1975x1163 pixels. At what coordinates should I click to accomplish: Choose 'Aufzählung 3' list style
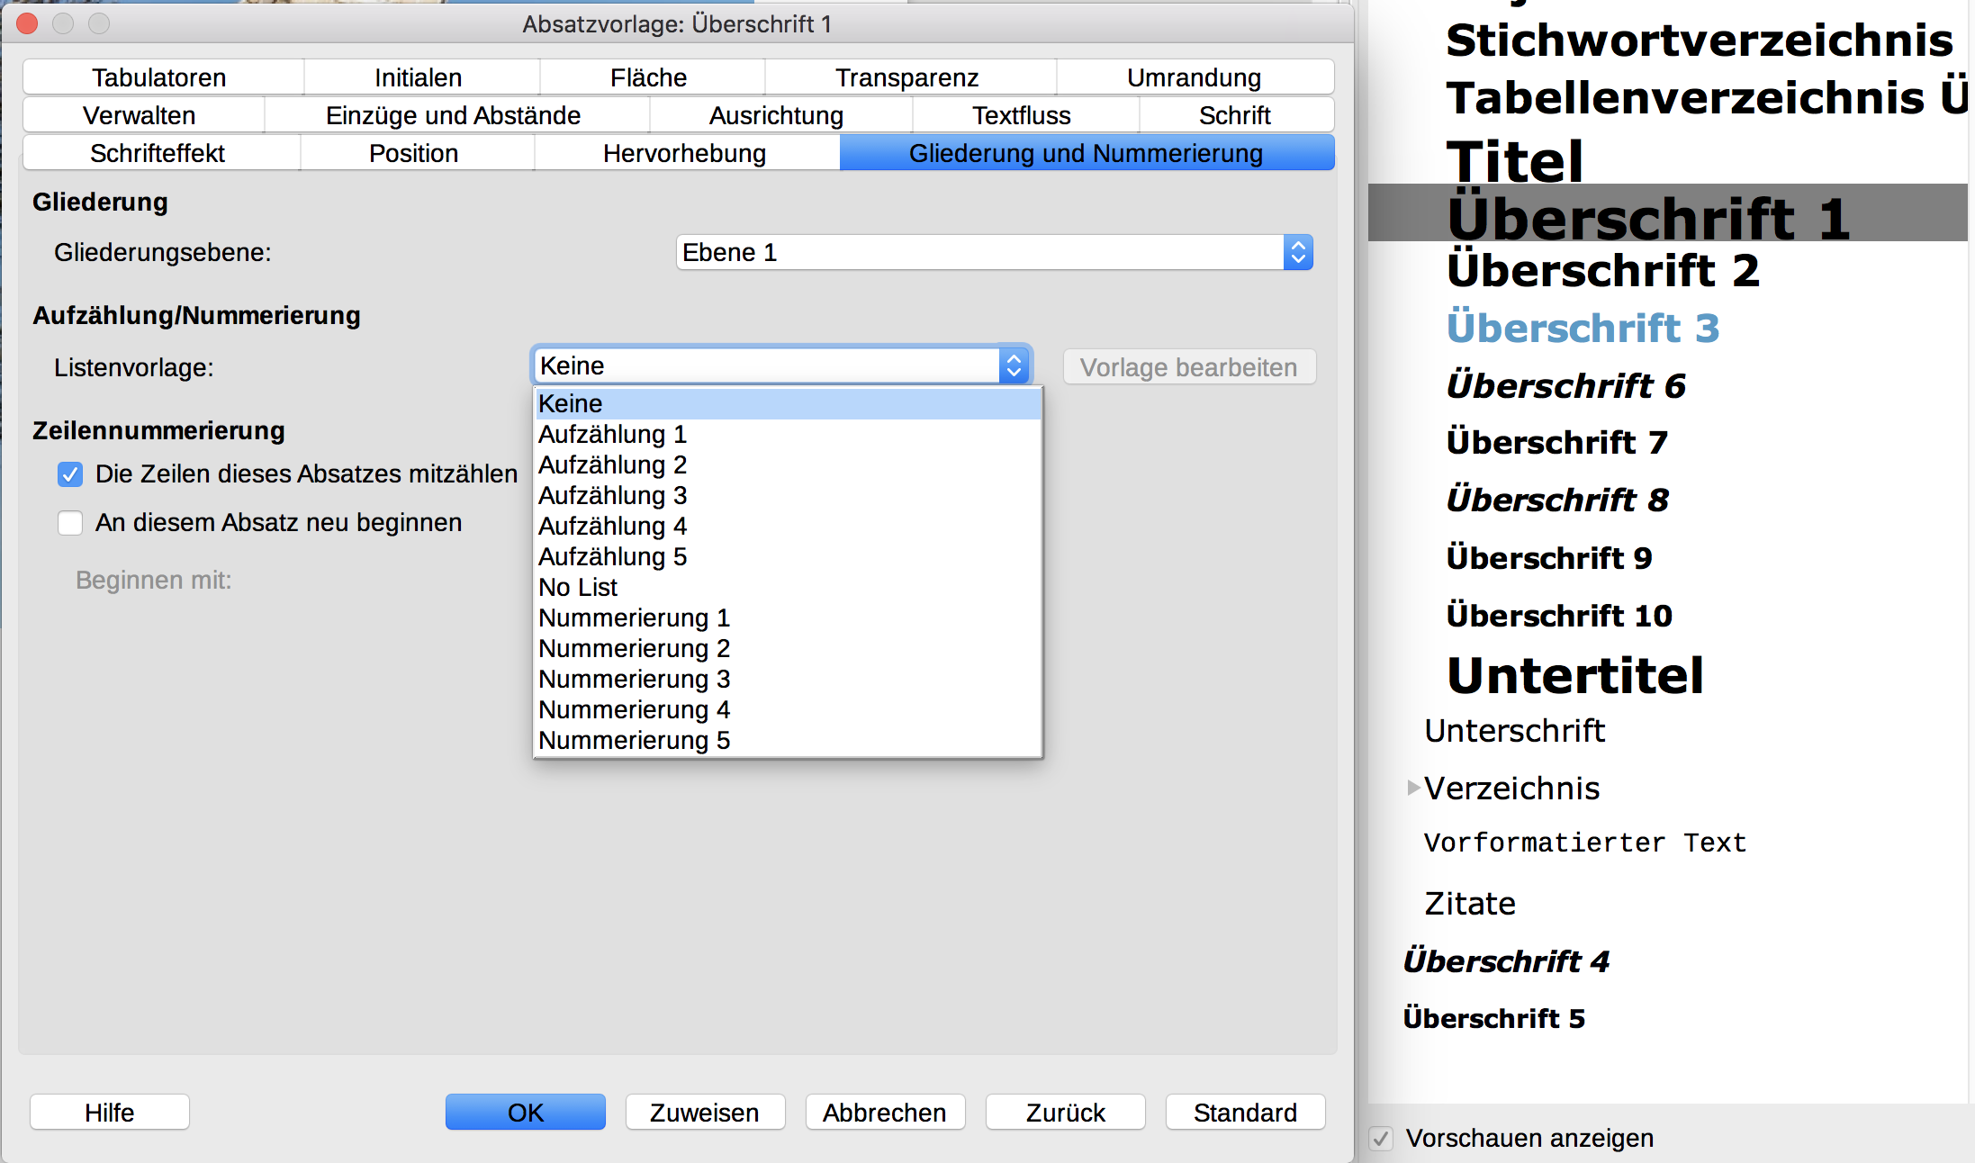coord(612,496)
